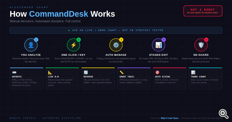232x122 pixels.
Task: Click the Staged Exit bar chart icon
Action: point(158,45)
